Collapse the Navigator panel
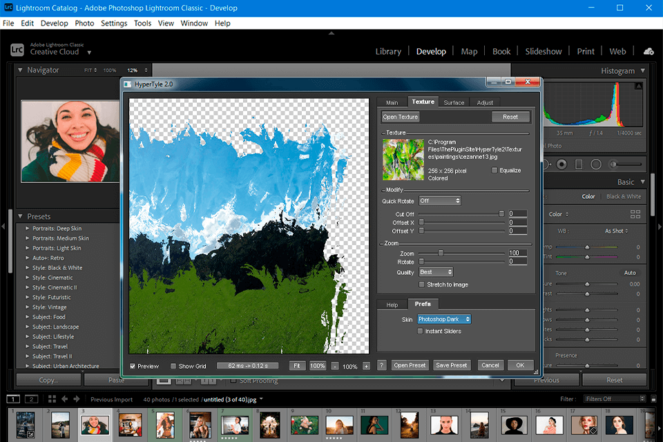663x442 pixels. click(20, 70)
